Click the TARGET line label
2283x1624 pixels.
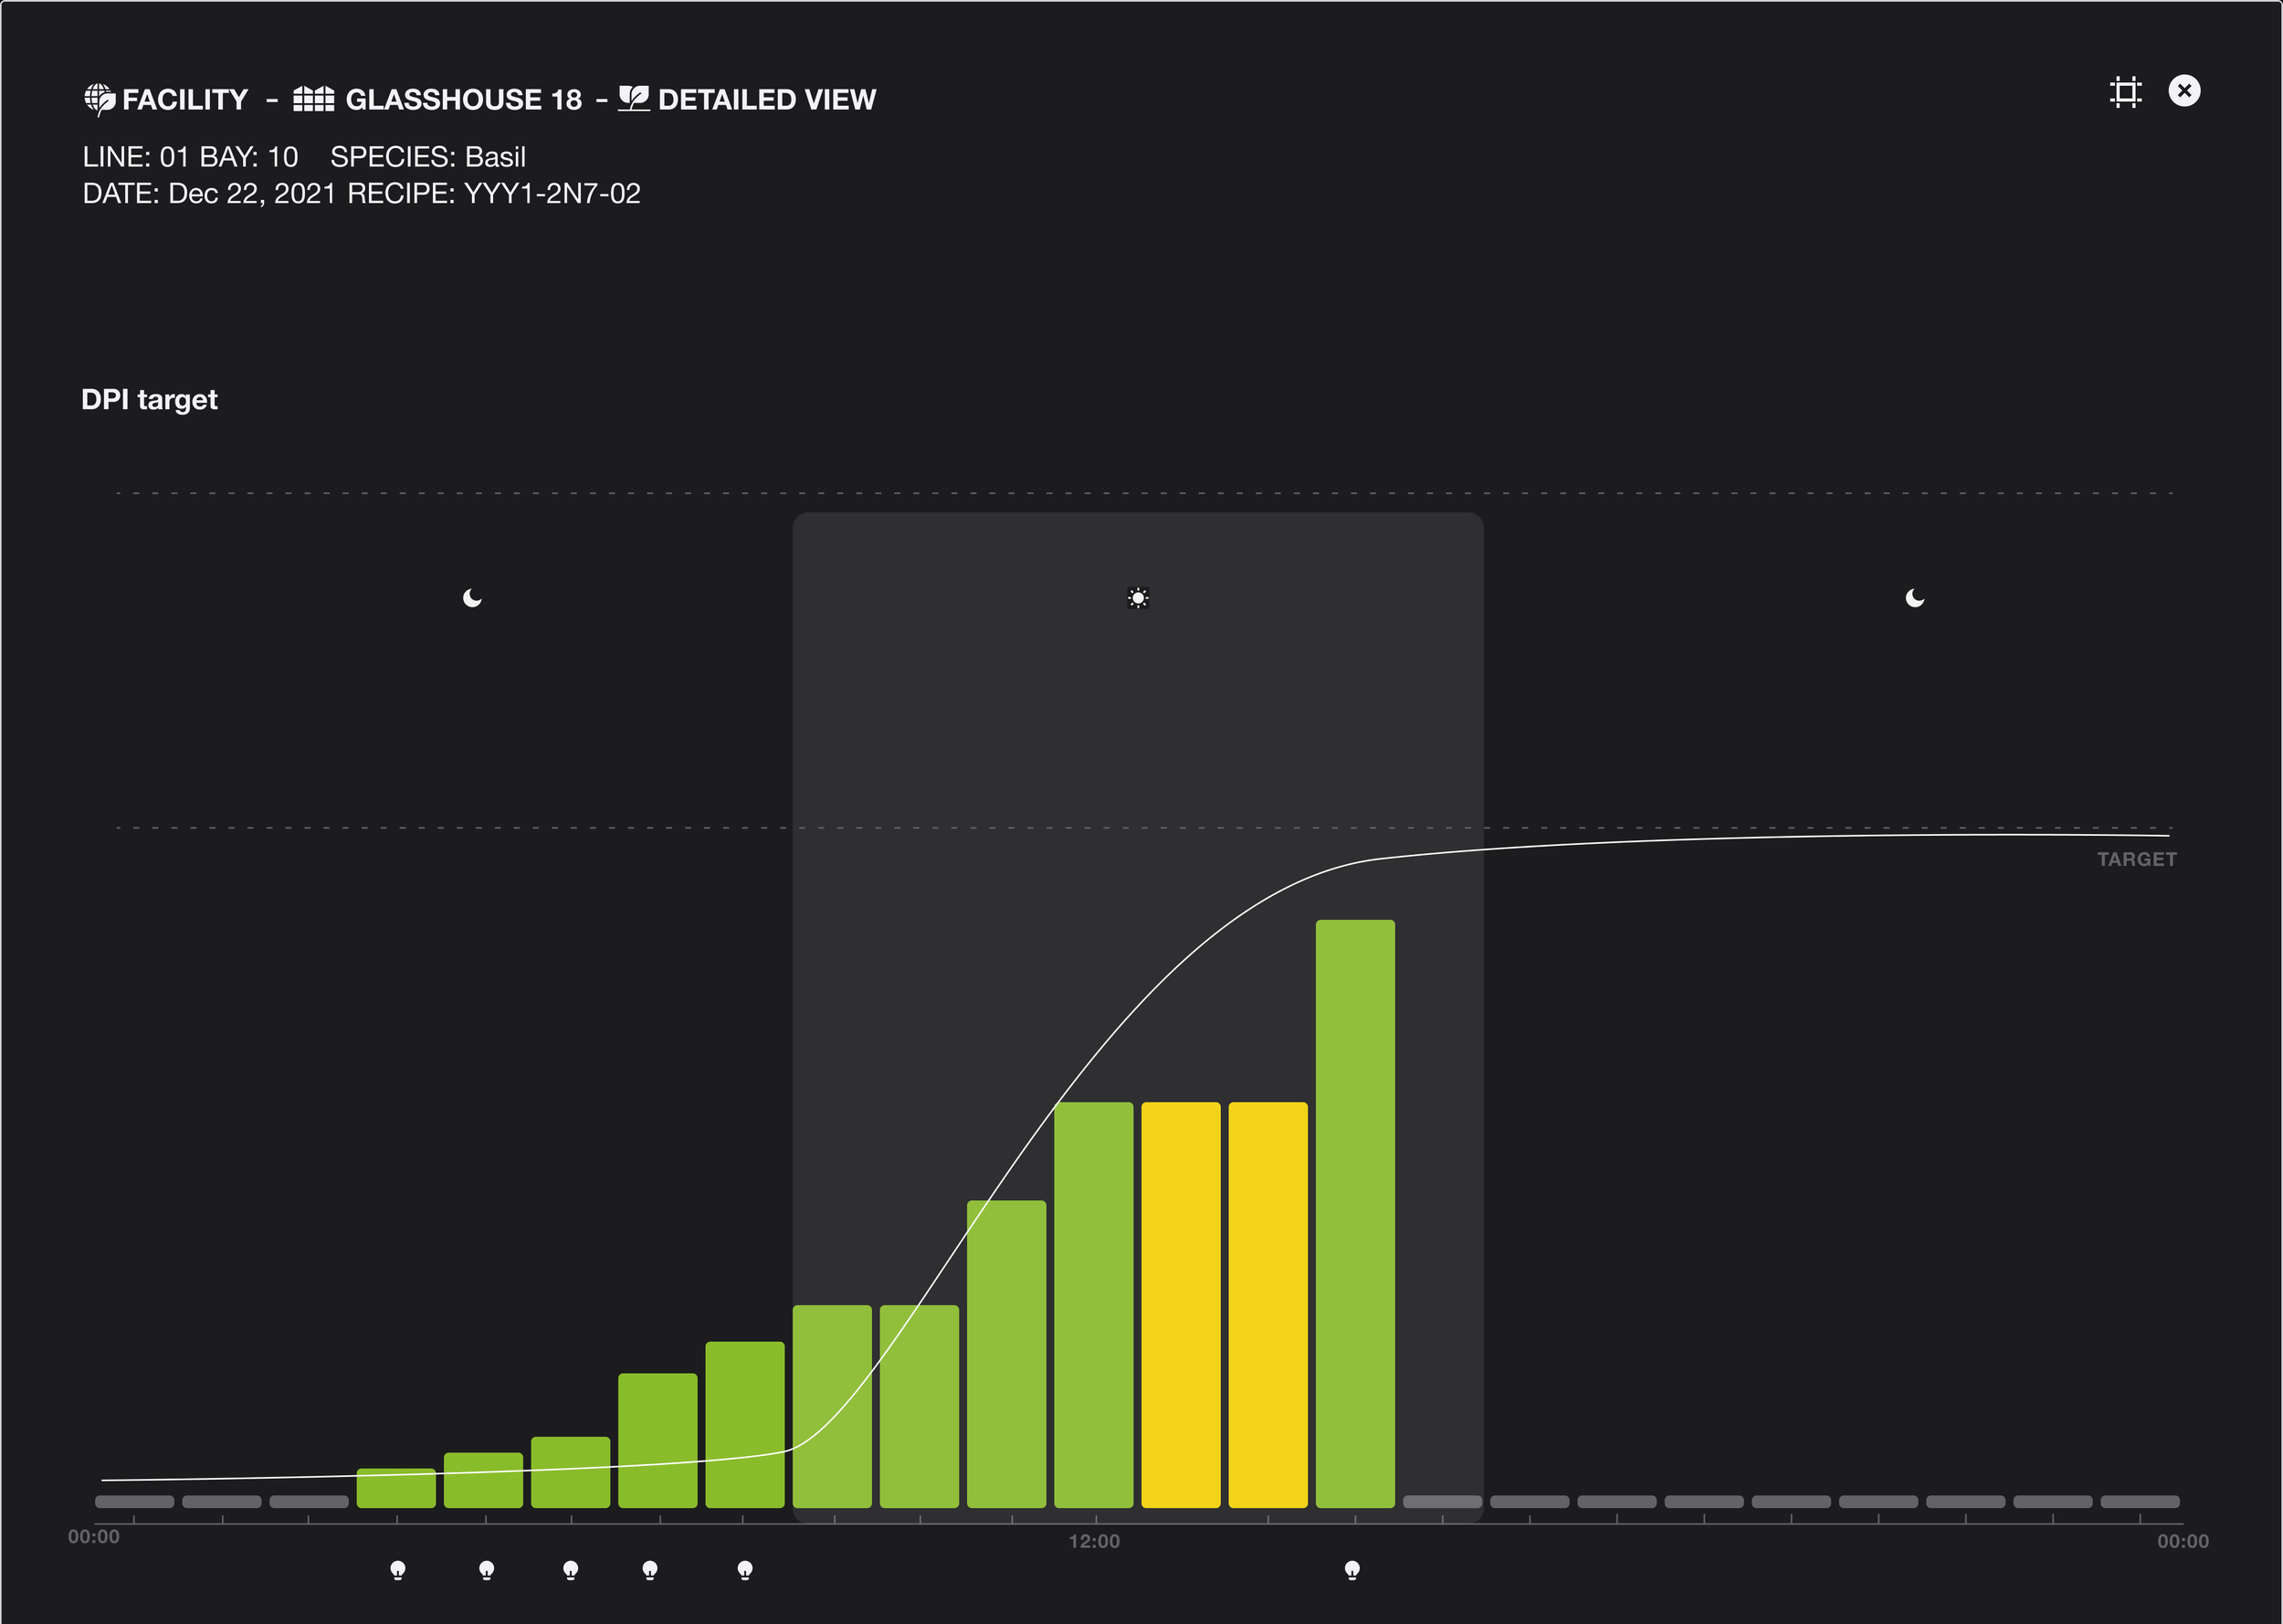click(x=2136, y=859)
